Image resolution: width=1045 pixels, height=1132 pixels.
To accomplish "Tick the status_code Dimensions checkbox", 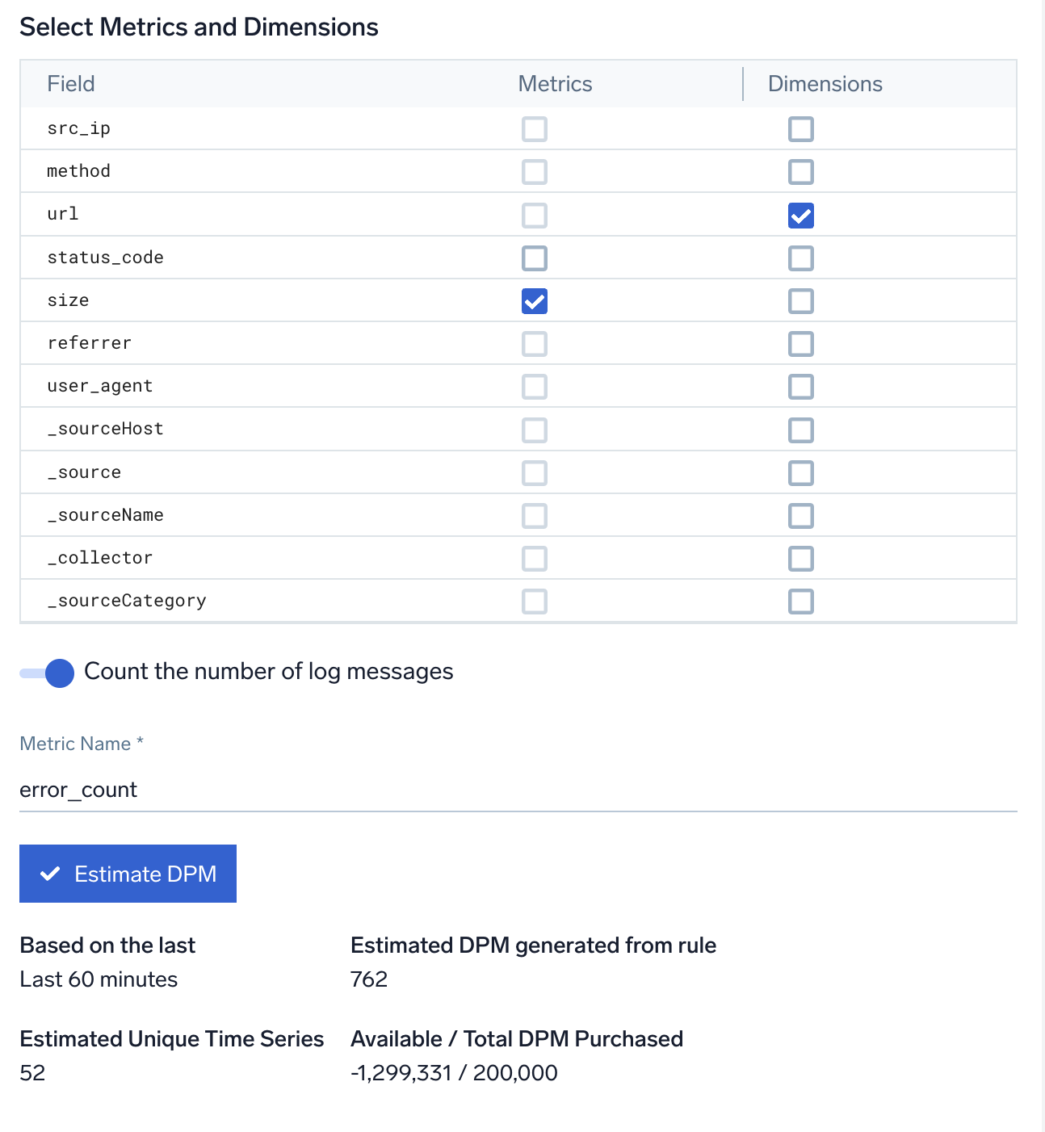I will [800, 258].
